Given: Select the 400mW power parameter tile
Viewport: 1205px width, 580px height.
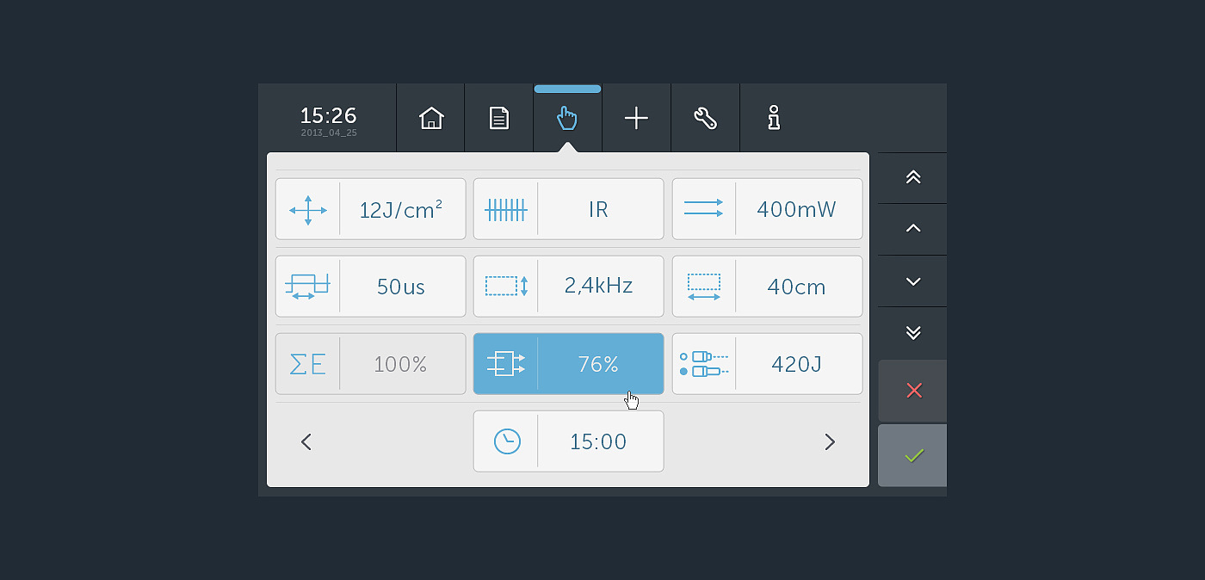Looking at the screenshot, I should tap(767, 209).
